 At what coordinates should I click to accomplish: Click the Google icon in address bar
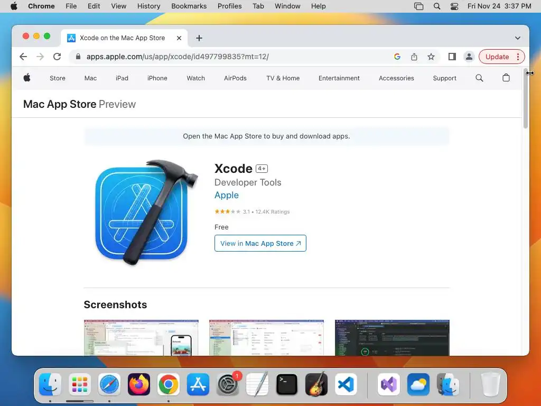pos(397,57)
